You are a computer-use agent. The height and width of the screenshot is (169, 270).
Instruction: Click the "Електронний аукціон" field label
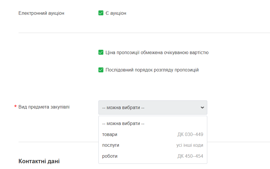(x=41, y=13)
